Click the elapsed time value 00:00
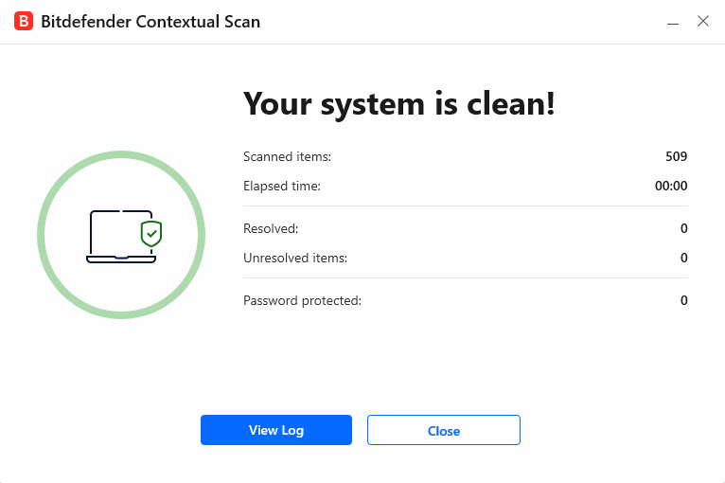725x483 pixels. pos(671,187)
